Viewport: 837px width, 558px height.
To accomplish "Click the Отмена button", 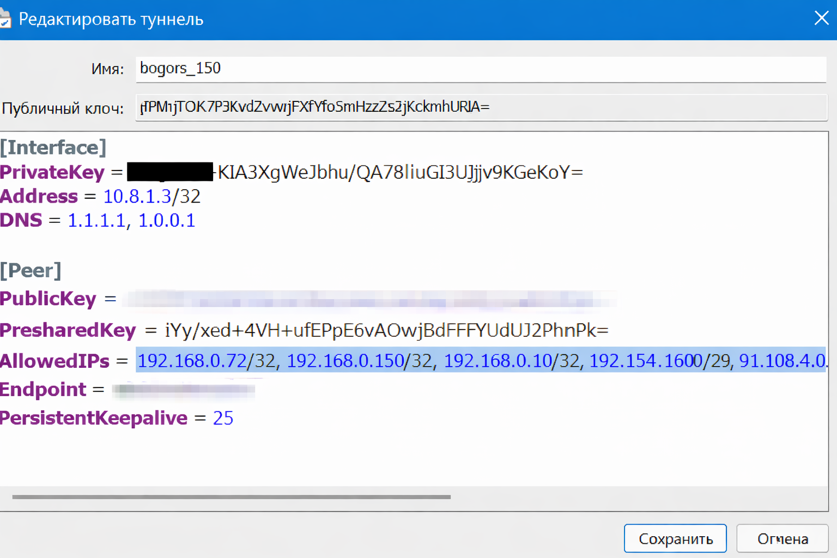I will [x=783, y=538].
